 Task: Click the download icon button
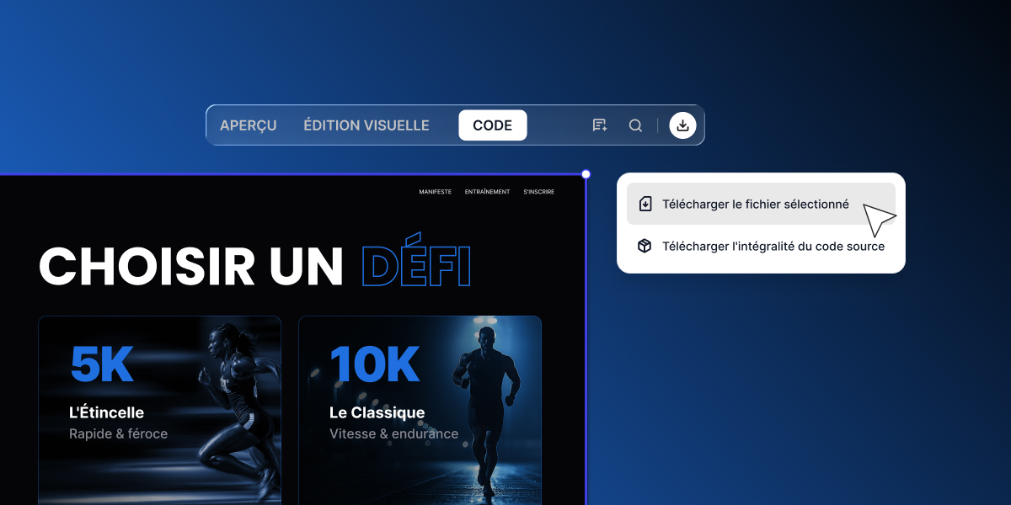click(683, 125)
